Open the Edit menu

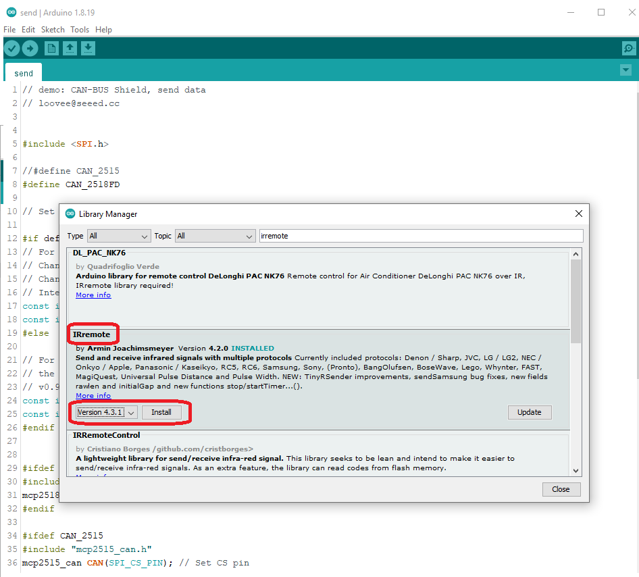(28, 30)
